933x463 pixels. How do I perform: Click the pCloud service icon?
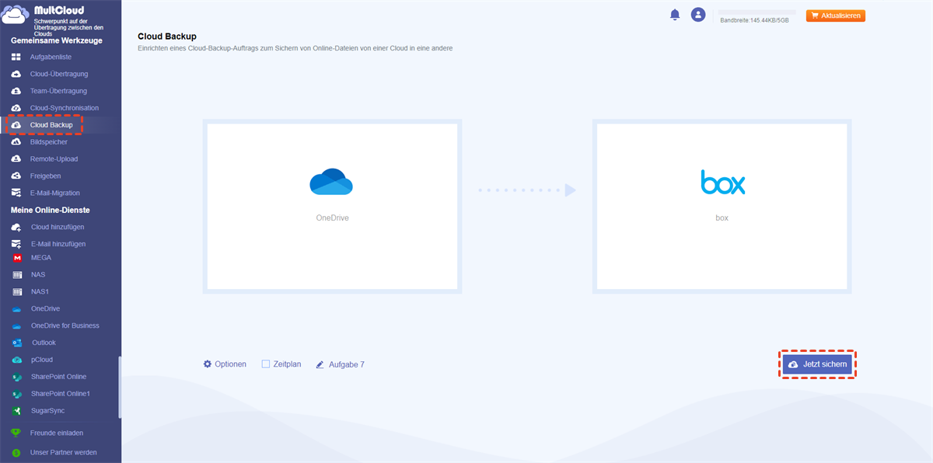[x=17, y=360]
